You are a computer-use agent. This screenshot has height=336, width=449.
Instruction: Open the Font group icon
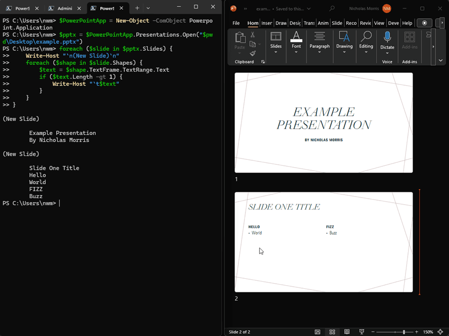point(296,36)
